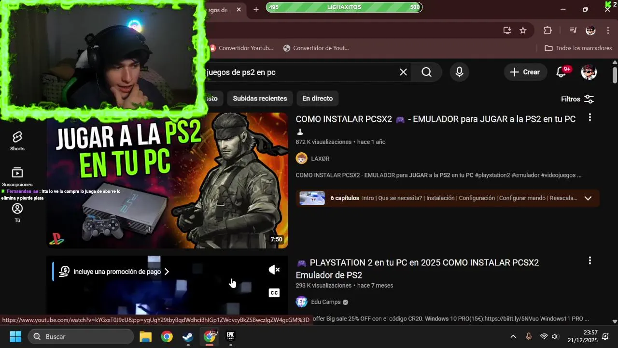The width and height of the screenshot is (618, 348).
Task: Click the LICHAXITOS progress bar
Action: 344,7
